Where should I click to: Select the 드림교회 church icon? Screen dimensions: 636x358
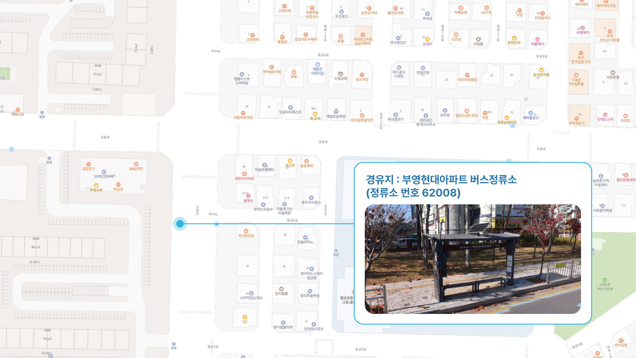point(340,73)
